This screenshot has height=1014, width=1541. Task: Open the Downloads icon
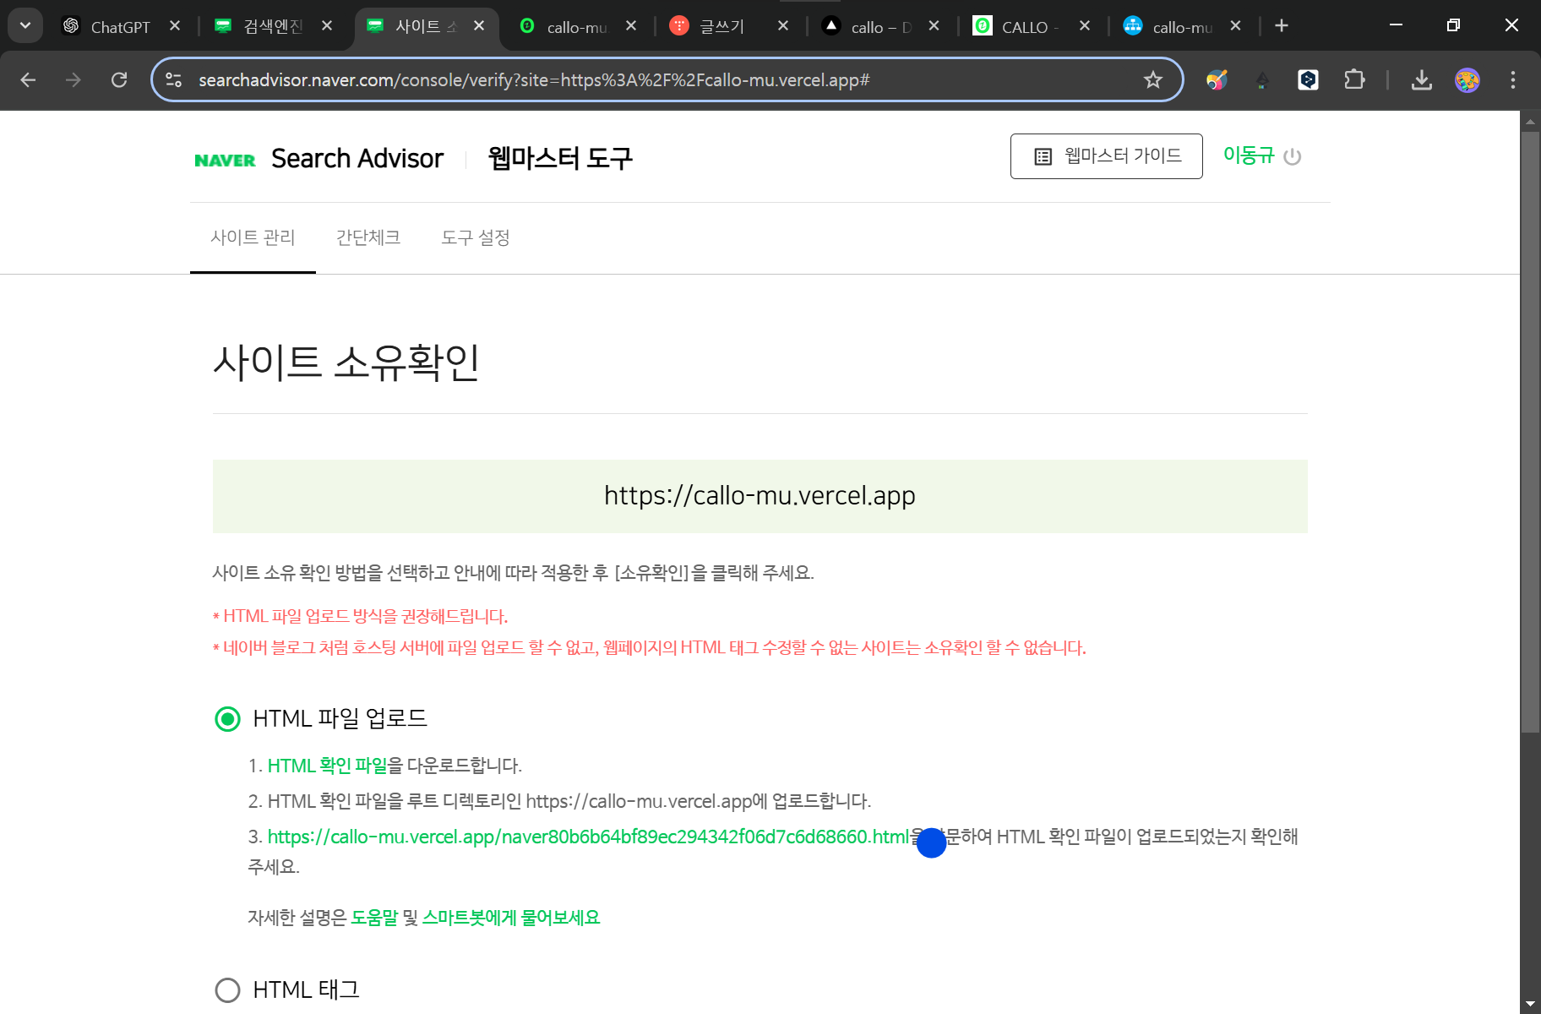tap(1422, 80)
